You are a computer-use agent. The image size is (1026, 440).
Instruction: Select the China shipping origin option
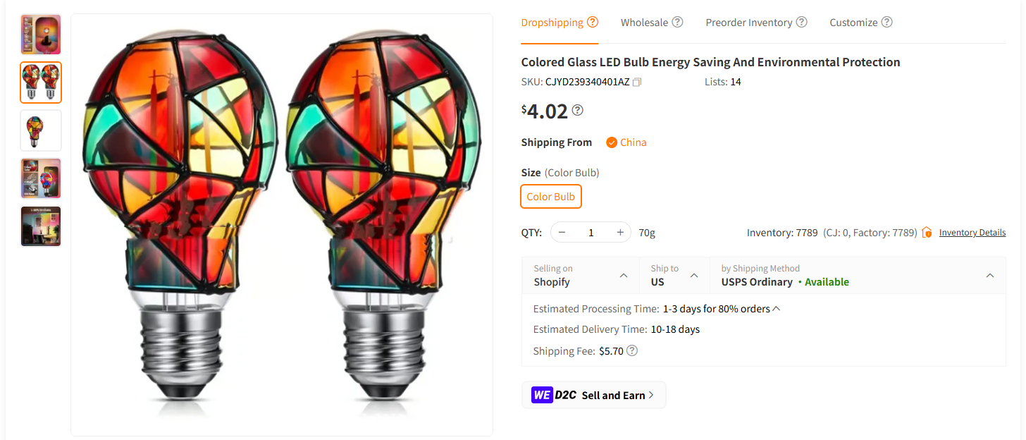(626, 142)
